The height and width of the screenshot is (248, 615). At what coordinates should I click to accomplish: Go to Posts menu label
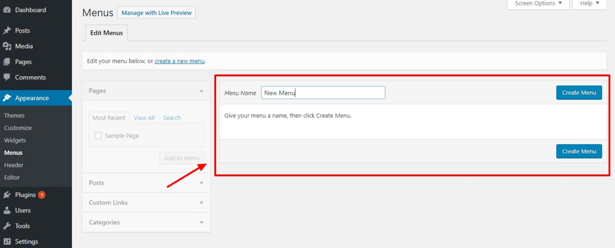[x=23, y=31]
